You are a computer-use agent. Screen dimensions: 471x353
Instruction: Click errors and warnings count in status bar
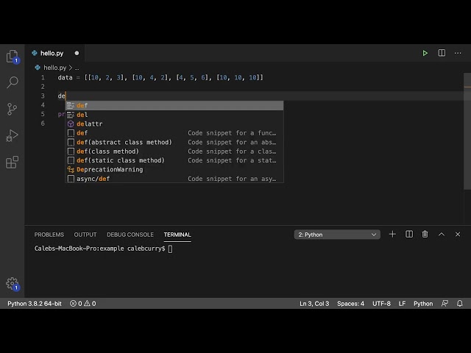tap(83, 304)
